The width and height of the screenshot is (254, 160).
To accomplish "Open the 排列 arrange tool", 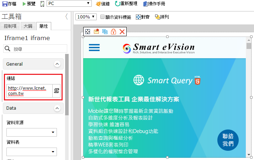I will [x=162, y=17].
